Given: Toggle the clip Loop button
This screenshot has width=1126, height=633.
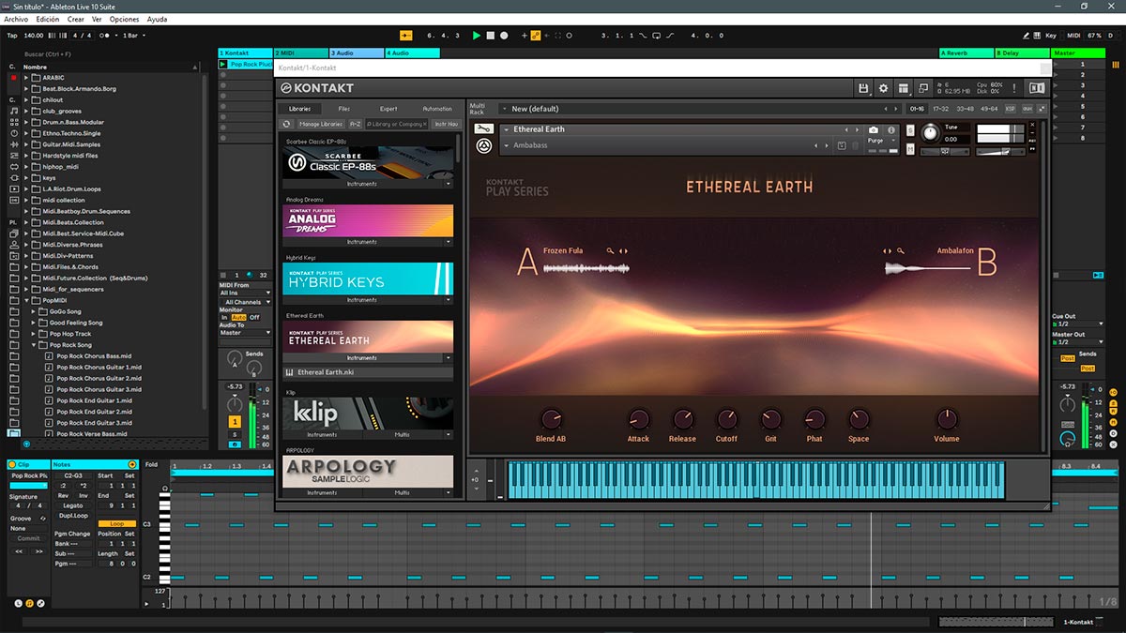Looking at the screenshot, I should [x=116, y=523].
